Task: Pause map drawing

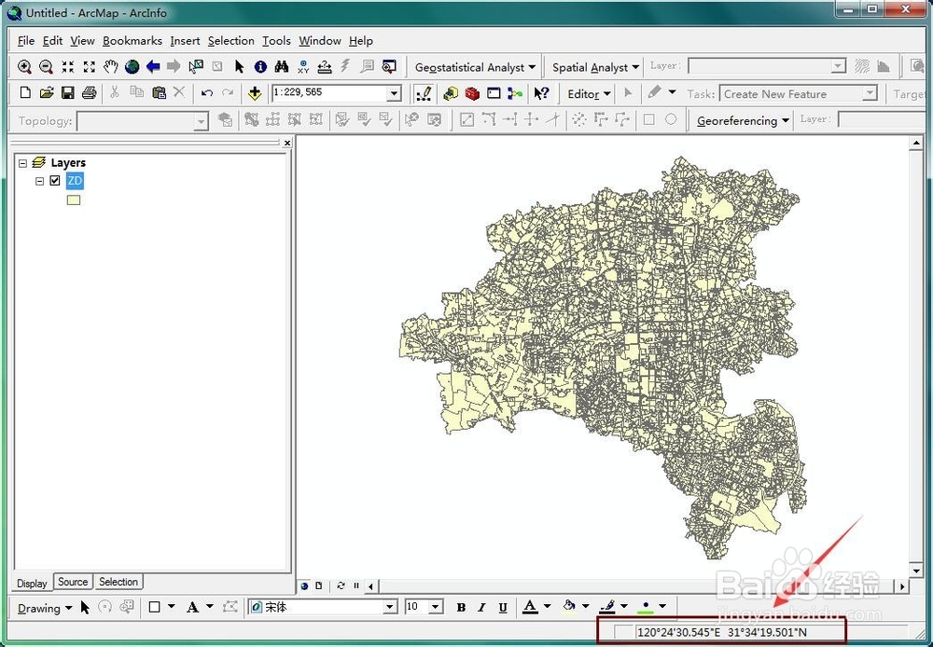Action: coord(355,585)
